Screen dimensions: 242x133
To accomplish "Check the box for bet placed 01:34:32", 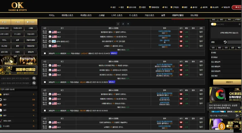I will (x=45, y=111).
